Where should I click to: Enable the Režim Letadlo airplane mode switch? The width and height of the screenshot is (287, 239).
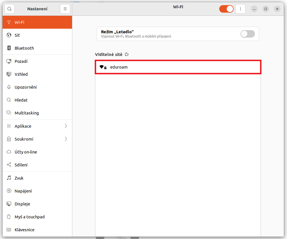247,34
